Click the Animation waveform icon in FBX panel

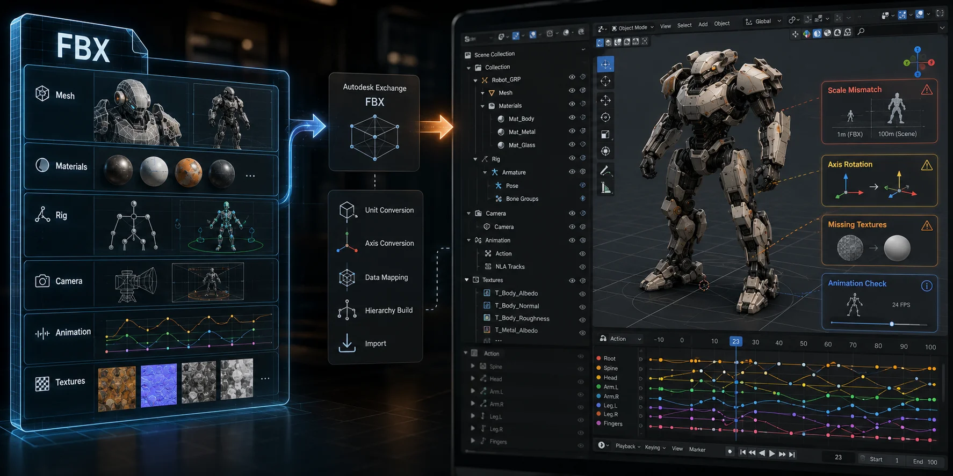click(42, 333)
